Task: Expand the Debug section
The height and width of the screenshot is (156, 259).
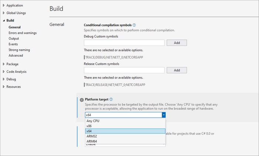Action: click(4, 79)
